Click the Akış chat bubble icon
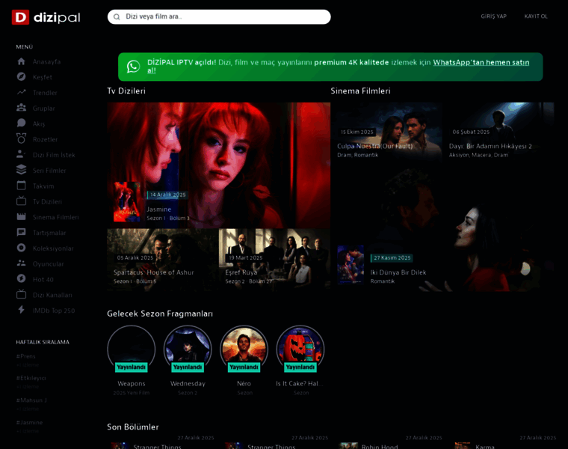 pyautogui.click(x=21, y=123)
